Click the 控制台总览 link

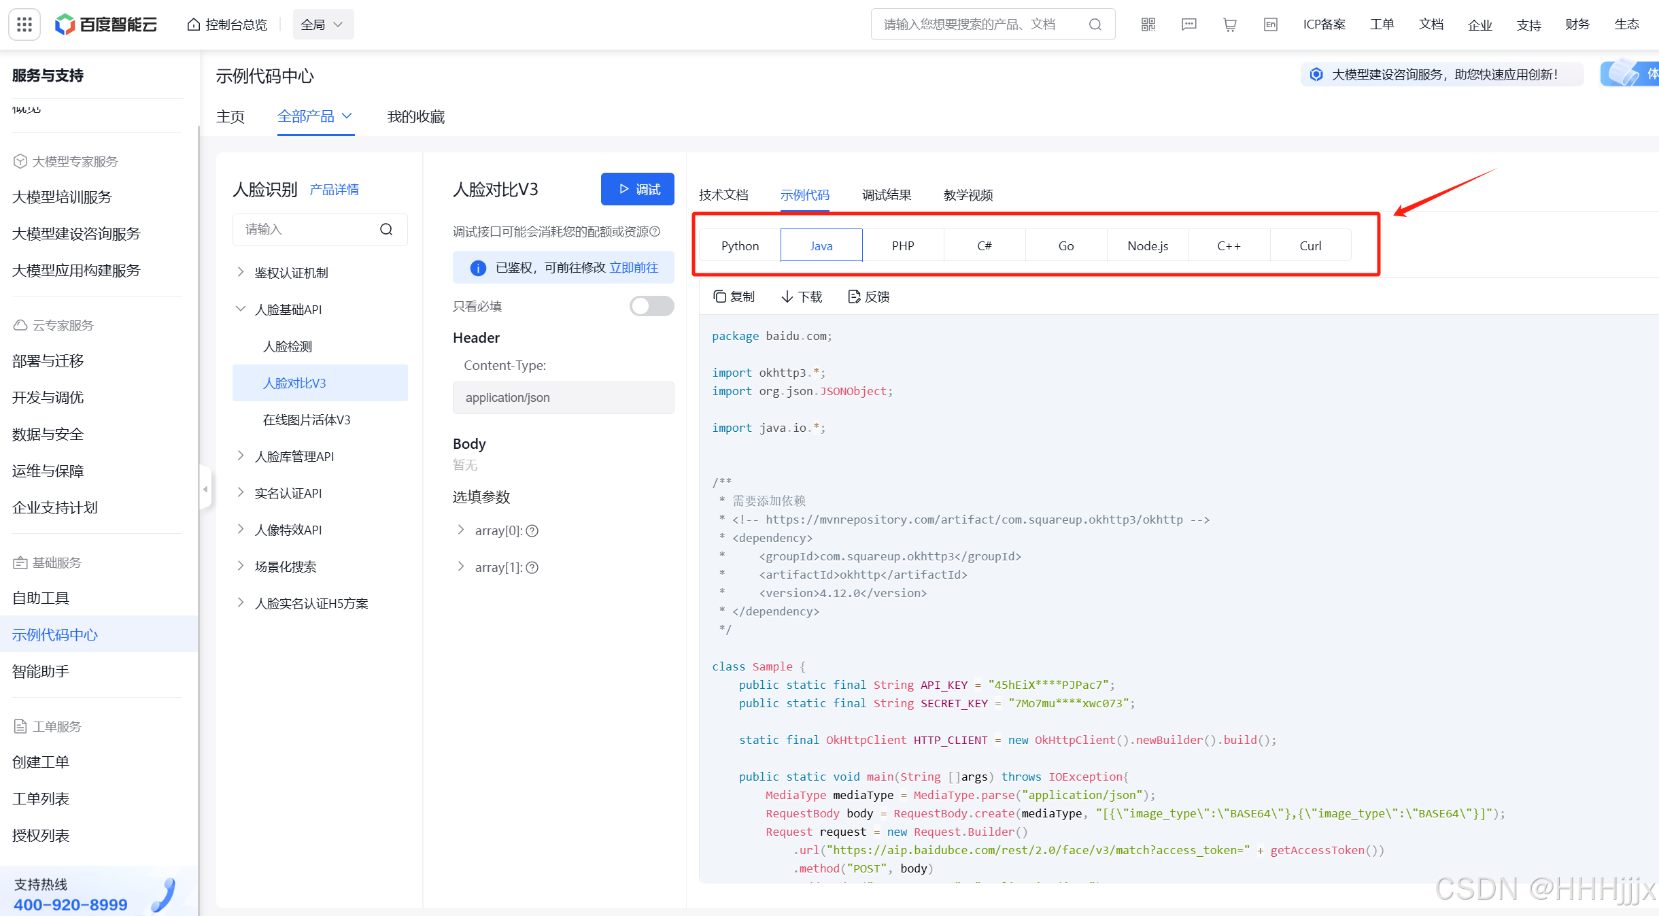236,24
